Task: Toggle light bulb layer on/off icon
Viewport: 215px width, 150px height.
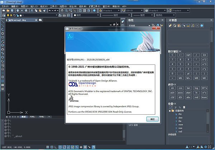Action: (x=8, y=15)
